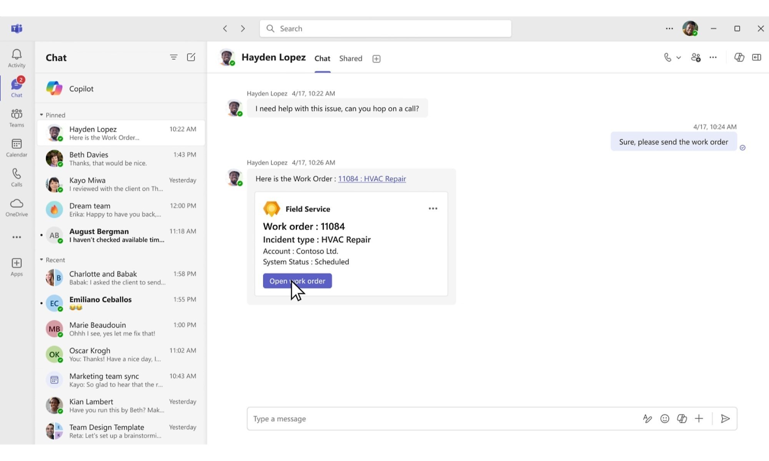The height and width of the screenshot is (461, 769).
Task: Open Oscar Krogh chat
Action: (x=121, y=354)
